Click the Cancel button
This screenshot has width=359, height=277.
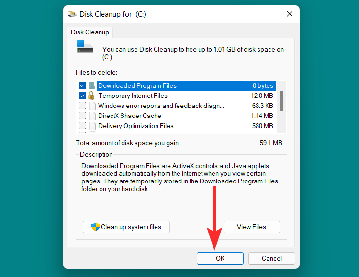point(272,258)
